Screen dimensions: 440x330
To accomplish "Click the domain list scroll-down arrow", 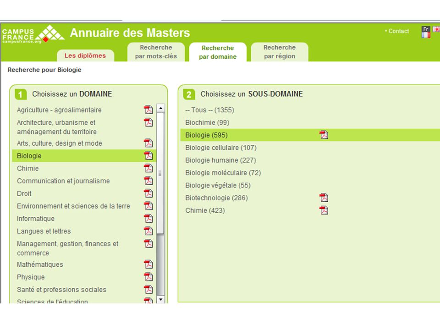I will [160, 299].
